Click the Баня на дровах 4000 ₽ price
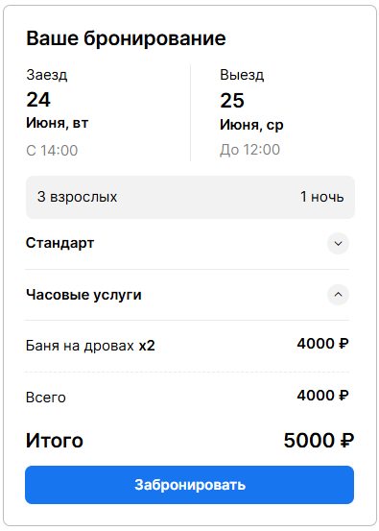The height and width of the screenshot is (531, 379). 322,344
